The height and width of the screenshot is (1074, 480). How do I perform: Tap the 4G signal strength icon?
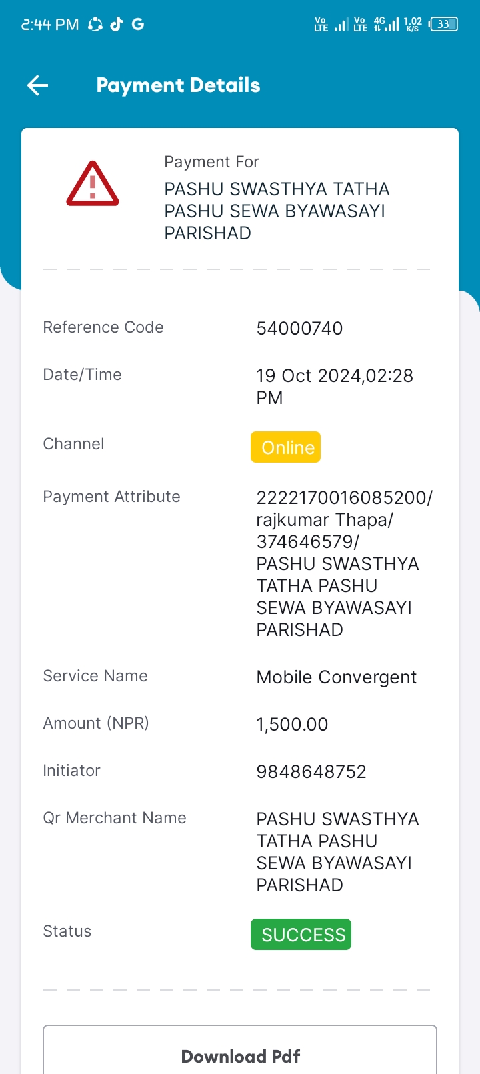click(x=386, y=24)
